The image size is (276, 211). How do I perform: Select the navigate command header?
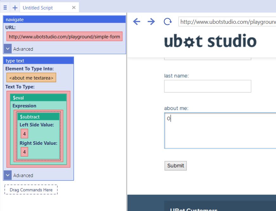[x=64, y=20]
